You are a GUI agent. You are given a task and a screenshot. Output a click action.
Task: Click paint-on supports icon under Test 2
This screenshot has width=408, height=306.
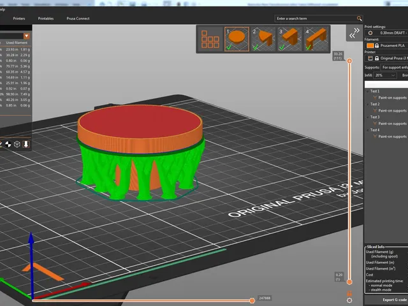pyautogui.click(x=375, y=110)
